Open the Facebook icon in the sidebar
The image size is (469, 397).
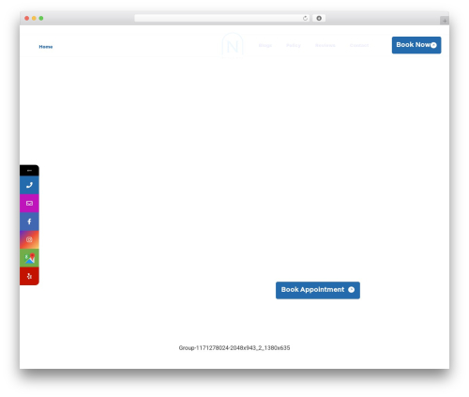click(x=29, y=221)
